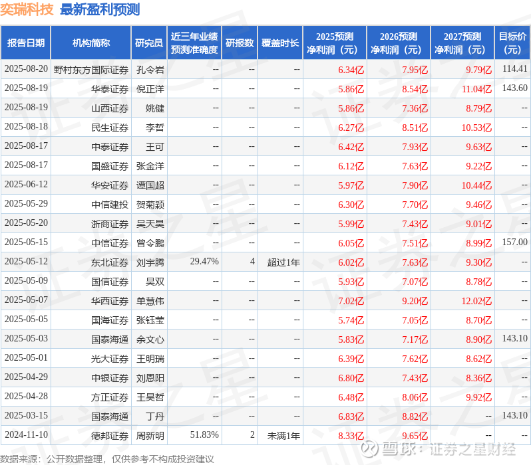
Task: Click researcher 谭国超
Action: pyautogui.click(x=150, y=185)
